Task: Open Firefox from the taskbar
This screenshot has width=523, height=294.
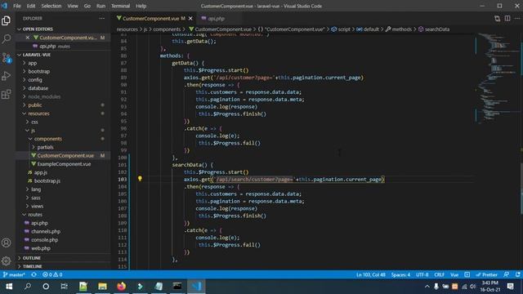Action: (122, 287)
